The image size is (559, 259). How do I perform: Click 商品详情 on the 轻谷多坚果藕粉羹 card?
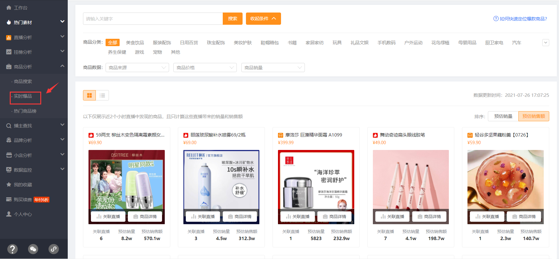coord(524,217)
